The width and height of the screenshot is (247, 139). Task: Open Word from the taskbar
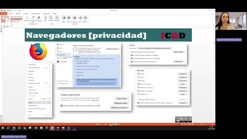pyautogui.click(x=14, y=128)
